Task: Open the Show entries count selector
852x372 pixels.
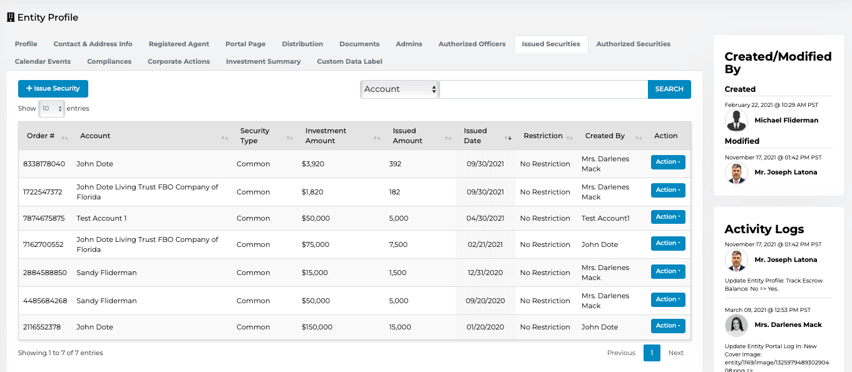Action: (x=51, y=109)
